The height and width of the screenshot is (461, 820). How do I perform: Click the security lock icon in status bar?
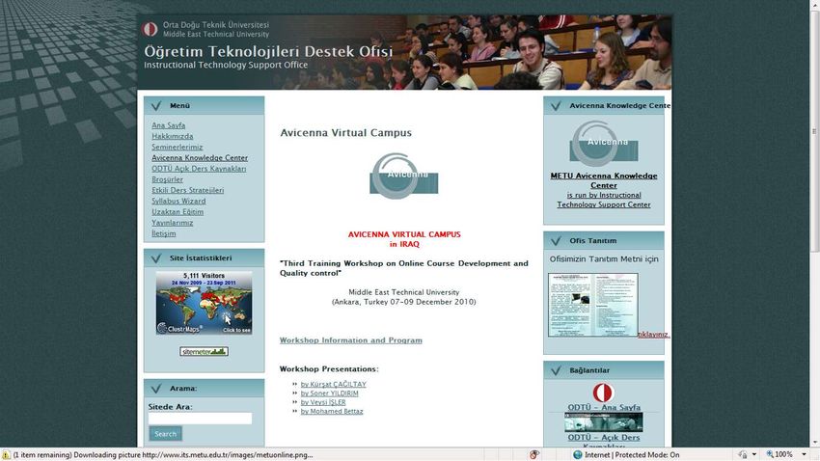743,454
